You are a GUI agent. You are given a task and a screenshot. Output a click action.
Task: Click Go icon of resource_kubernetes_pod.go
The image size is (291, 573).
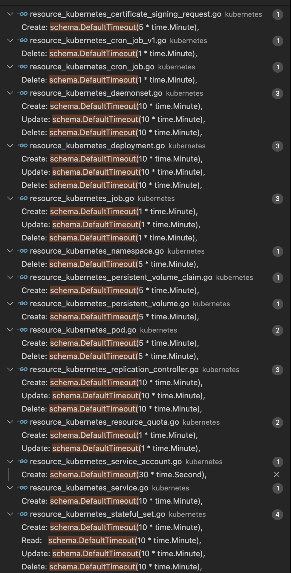click(23, 330)
